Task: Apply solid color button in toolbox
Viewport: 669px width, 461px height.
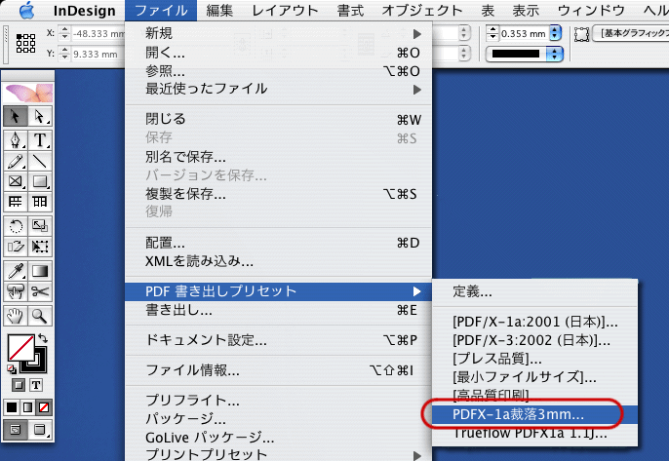Action: pos(12,407)
